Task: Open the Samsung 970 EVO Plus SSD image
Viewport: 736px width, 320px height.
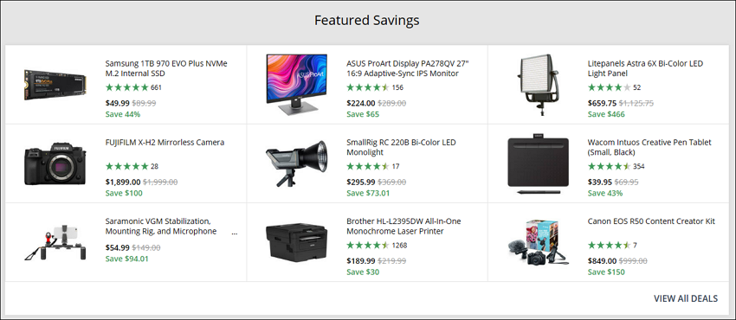Action: point(56,85)
